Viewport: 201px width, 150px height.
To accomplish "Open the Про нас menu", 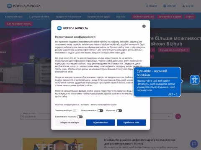I will (121, 17).
